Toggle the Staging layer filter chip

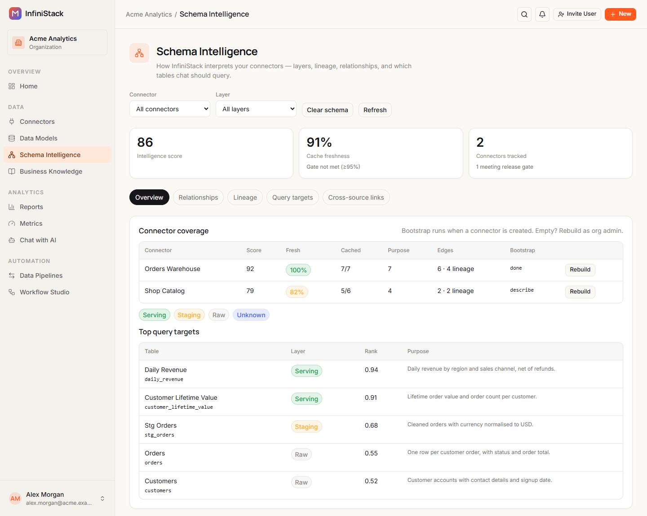189,315
